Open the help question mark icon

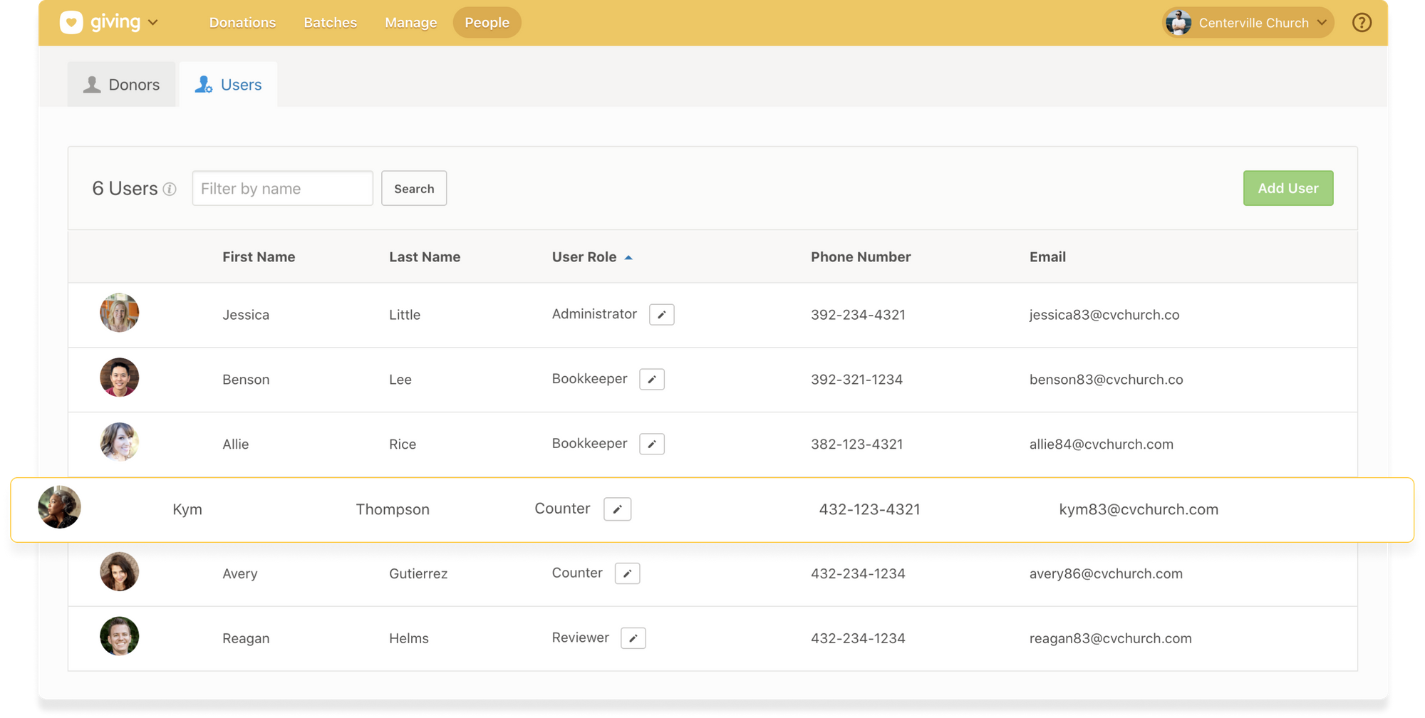(1362, 23)
